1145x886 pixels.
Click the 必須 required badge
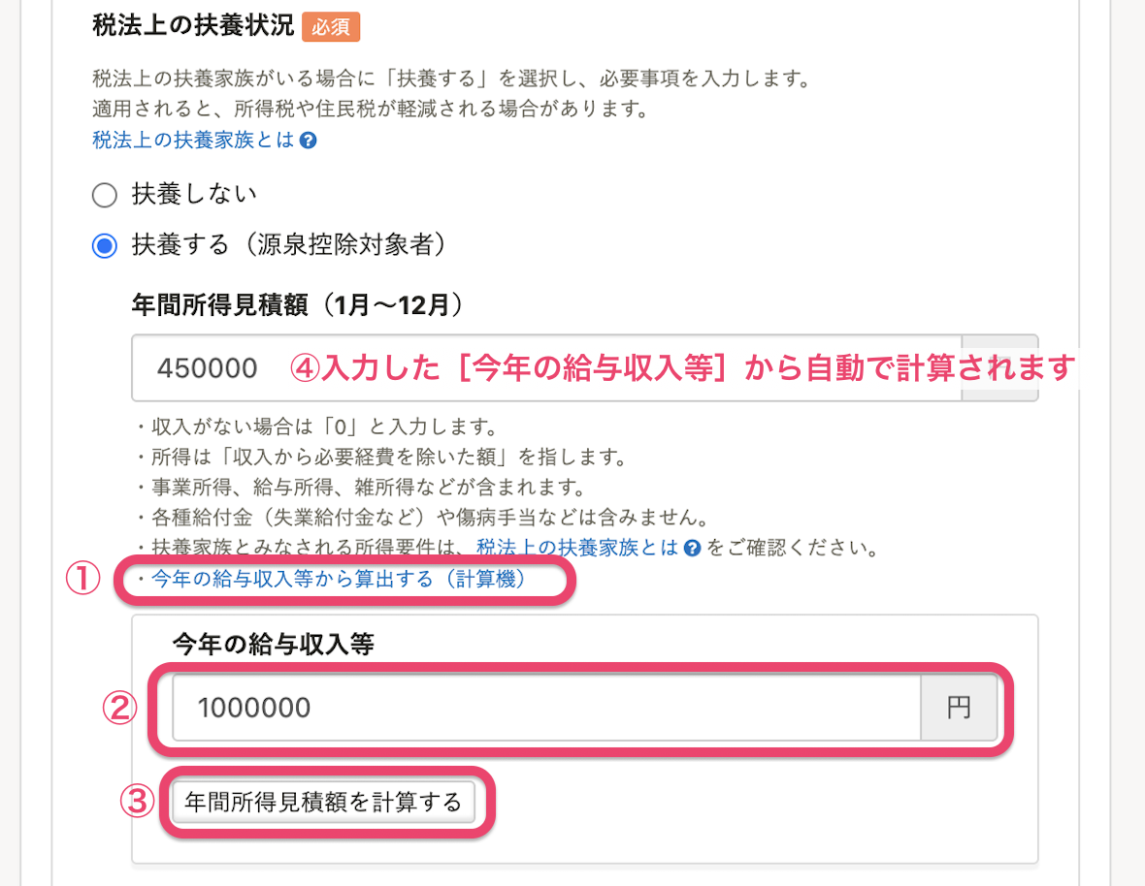coord(331,27)
